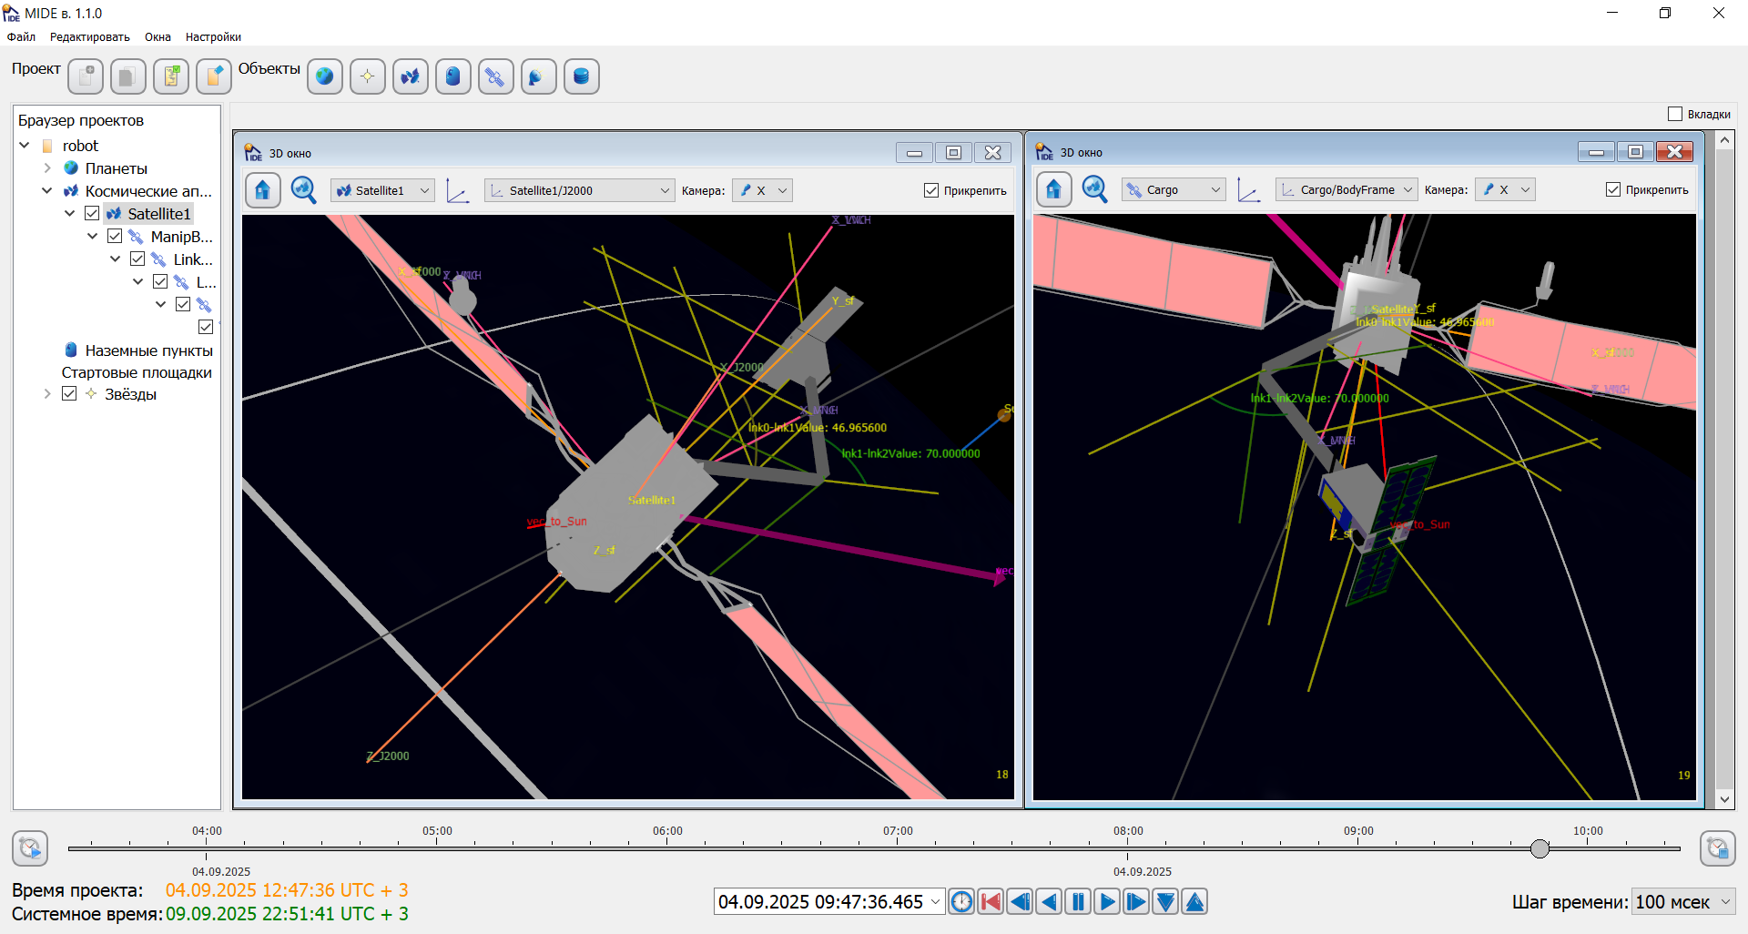The image size is (1748, 934).
Task: Click the date-time input field
Action: pos(820,902)
